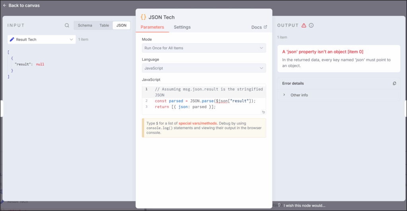Click the error title 'json' property isn't an object

[x=323, y=52]
